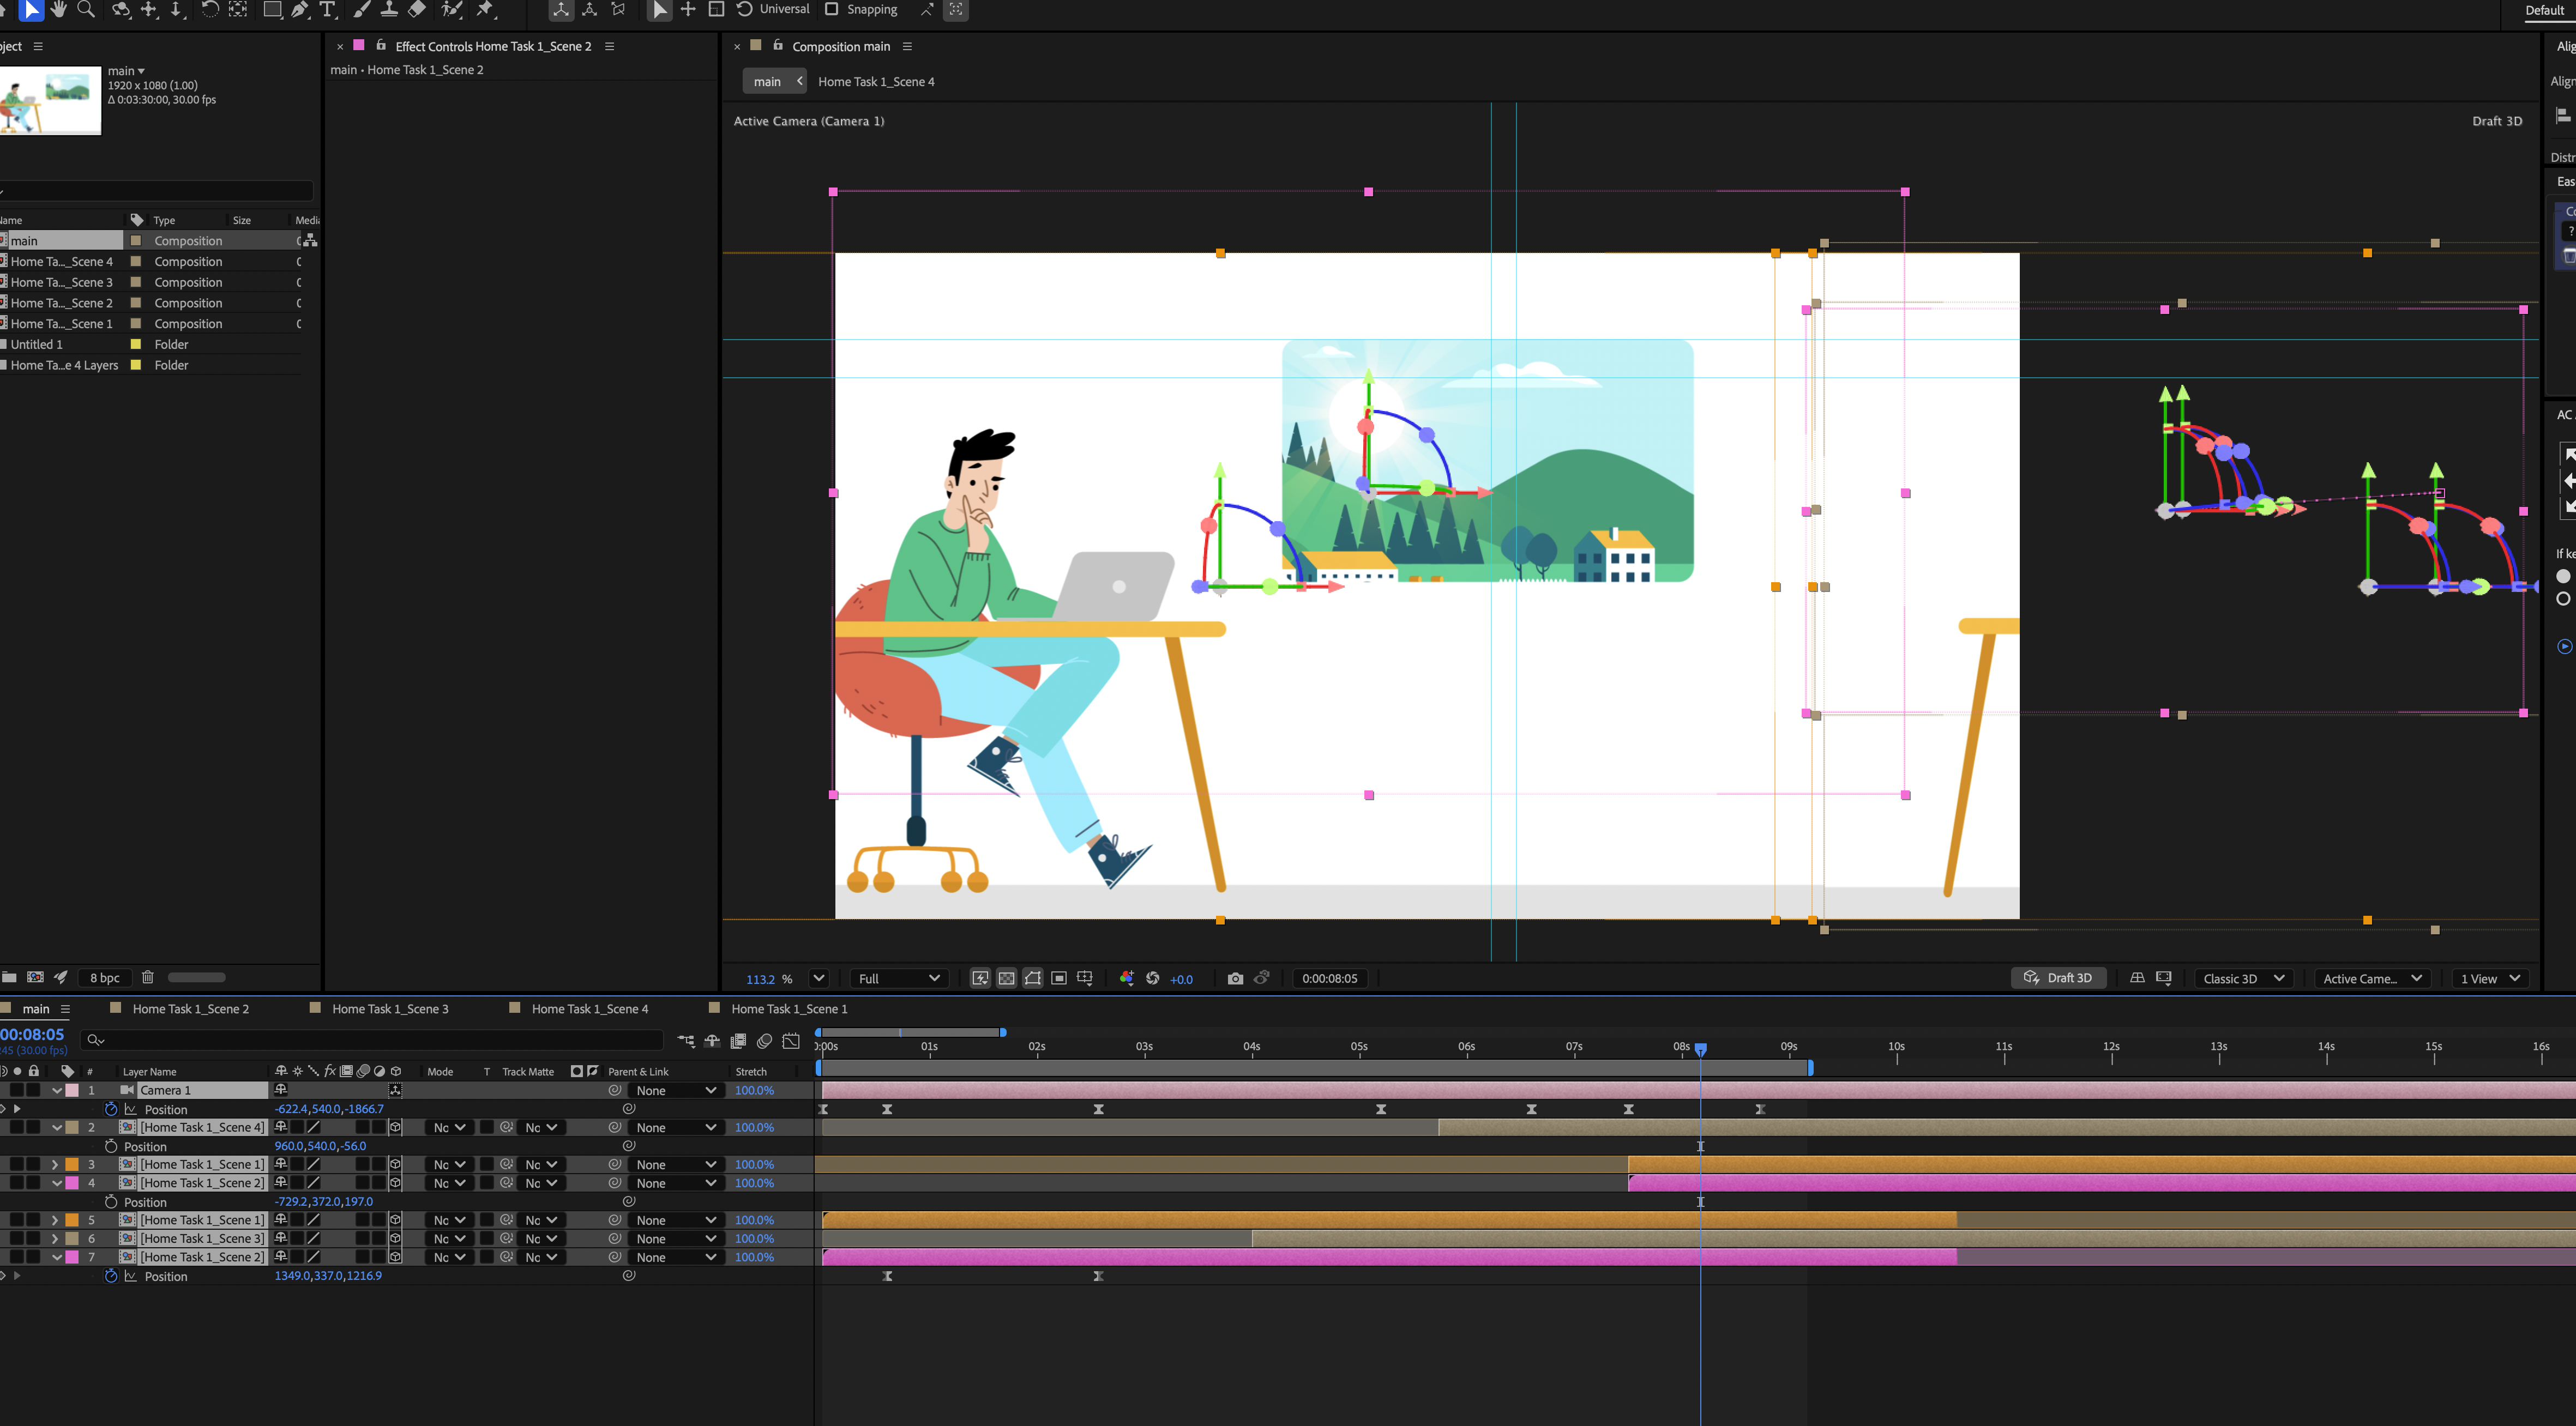This screenshot has height=1426, width=2576.
Task: Toggle shy switch for layer 7 Scene 2
Action: [x=281, y=1257]
